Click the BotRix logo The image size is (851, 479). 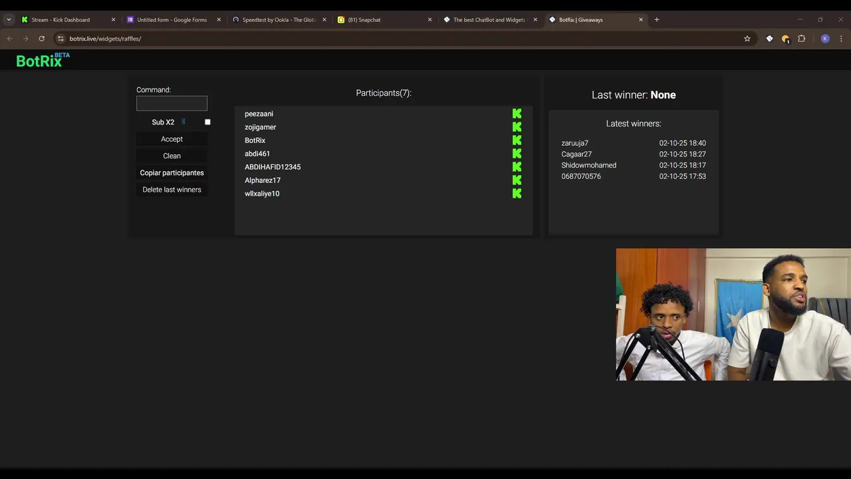click(43, 61)
